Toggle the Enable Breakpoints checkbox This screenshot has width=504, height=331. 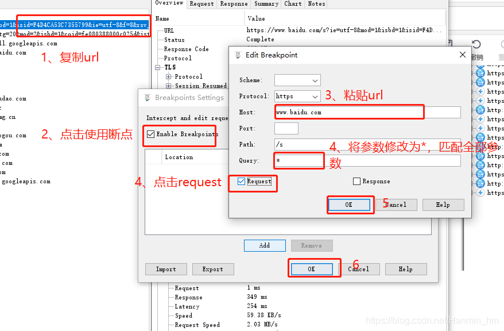150,134
